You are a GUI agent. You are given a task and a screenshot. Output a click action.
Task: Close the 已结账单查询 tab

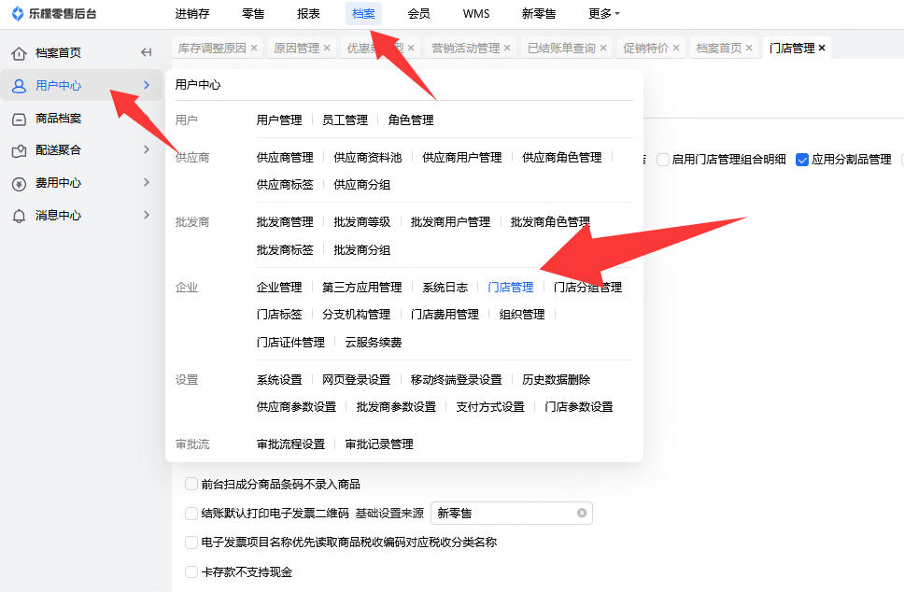[x=603, y=48]
